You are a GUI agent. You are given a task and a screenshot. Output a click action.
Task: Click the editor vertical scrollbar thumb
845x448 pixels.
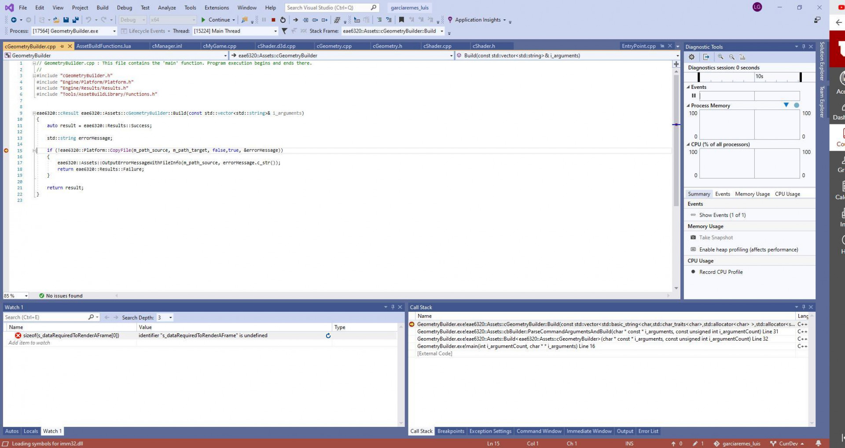coord(676,141)
